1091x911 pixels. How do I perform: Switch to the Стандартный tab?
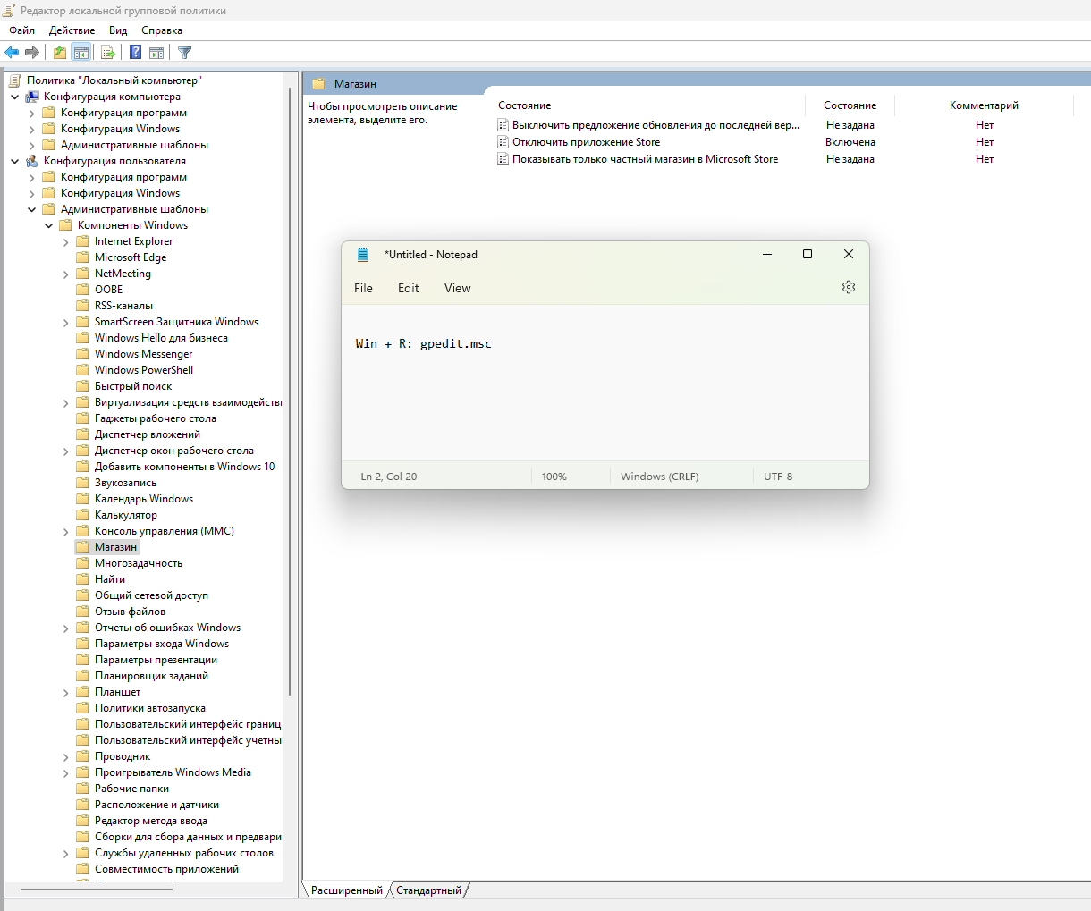(428, 890)
